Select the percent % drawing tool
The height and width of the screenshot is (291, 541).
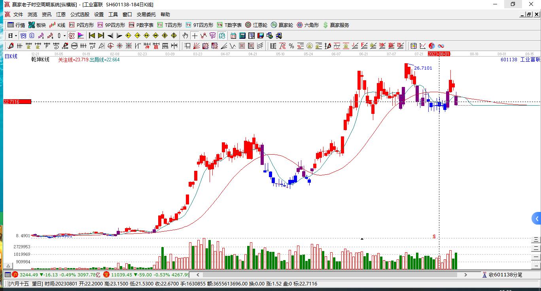[291, 46]
